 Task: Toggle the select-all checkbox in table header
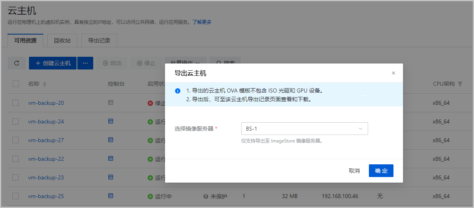coord(16,84)
